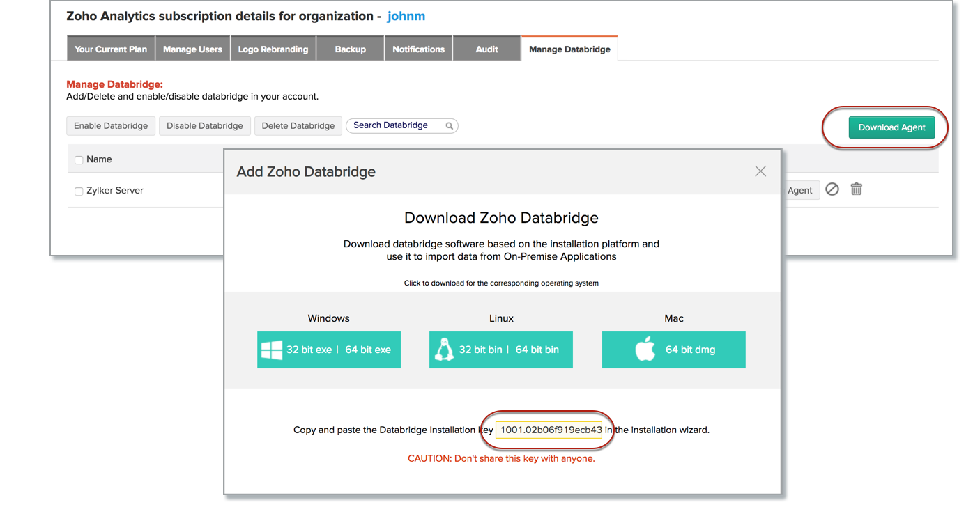Click the johnm organization link
The image size is (973, 516).
406,16
